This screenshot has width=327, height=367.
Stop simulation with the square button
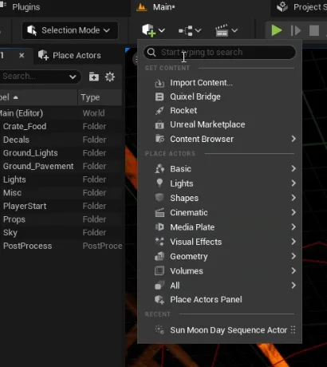[x=314, y=30]
